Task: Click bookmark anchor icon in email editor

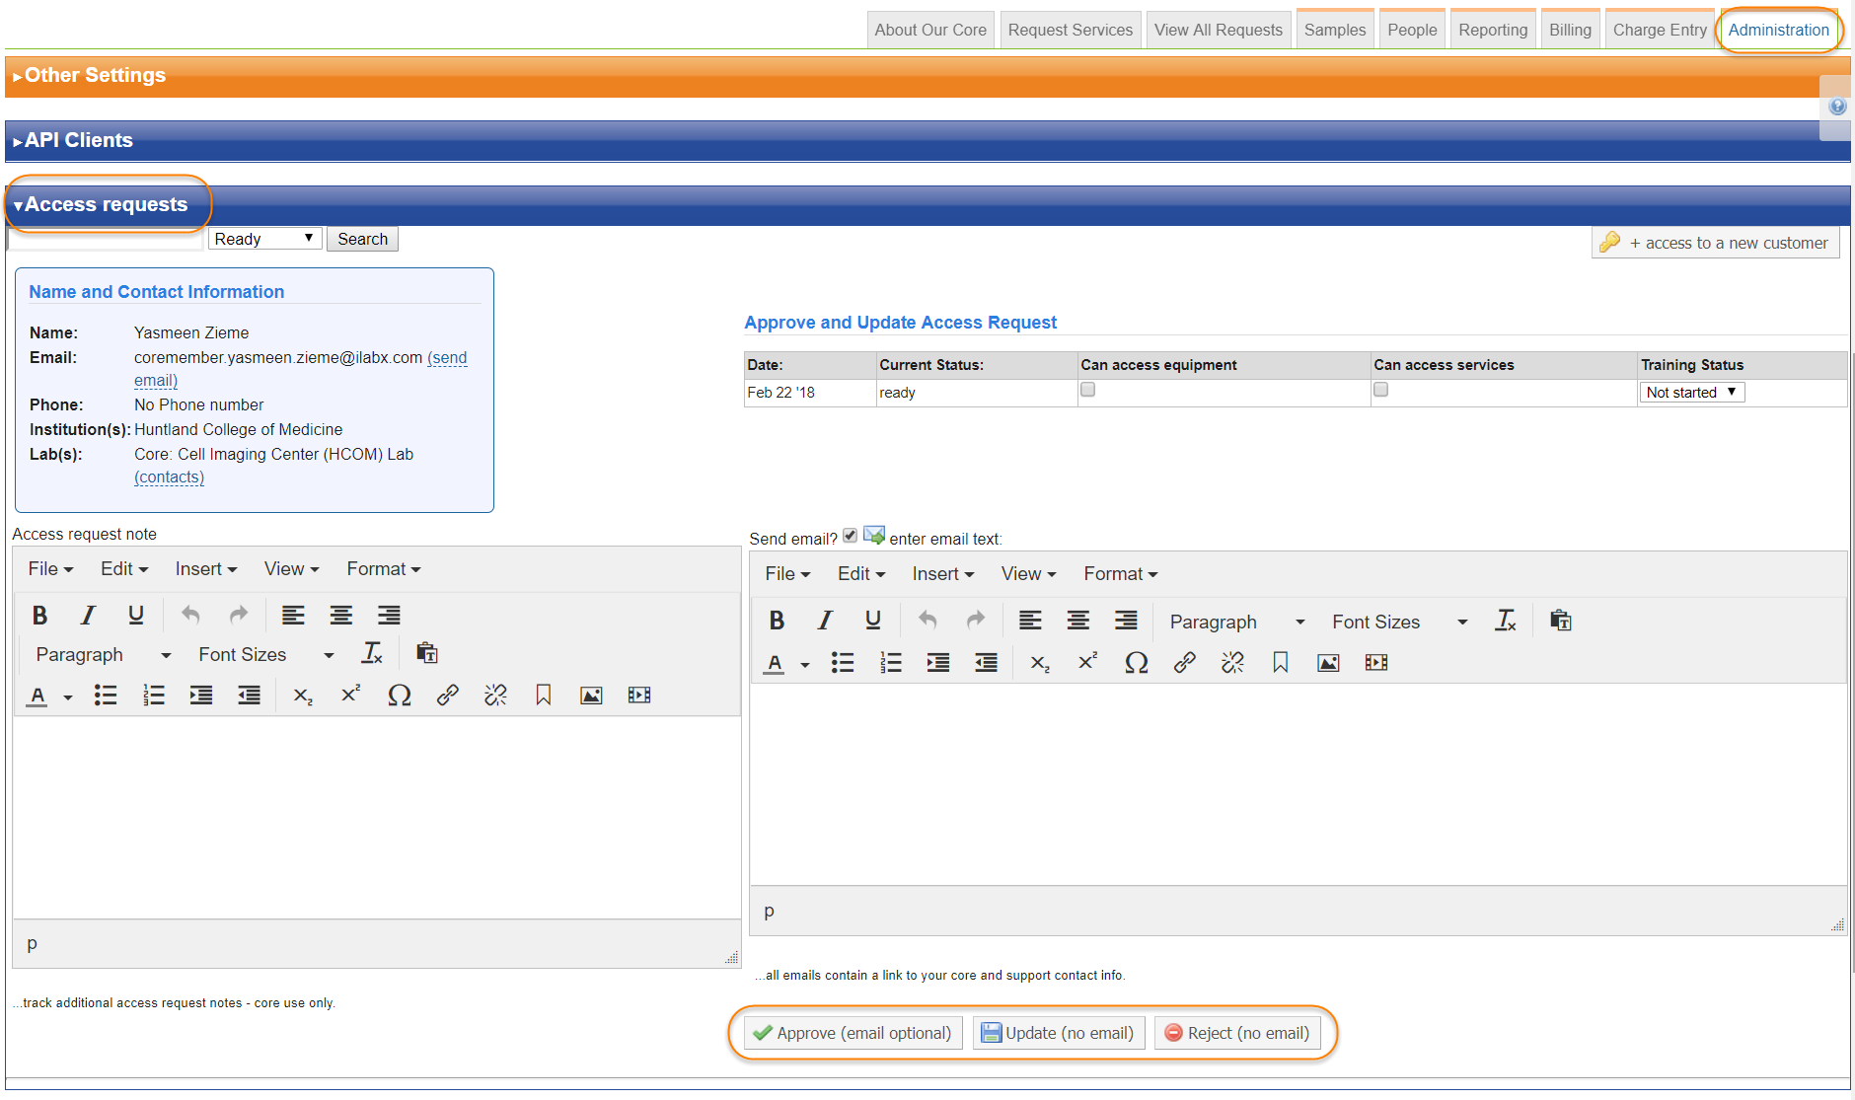Action: [1280, 663]
